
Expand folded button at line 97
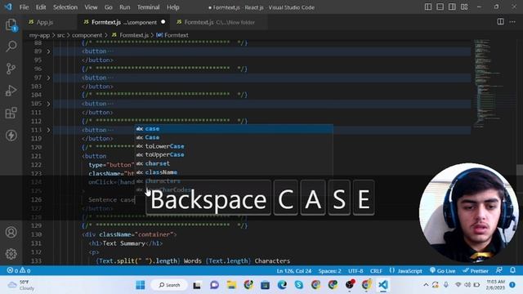click(48, 78)
